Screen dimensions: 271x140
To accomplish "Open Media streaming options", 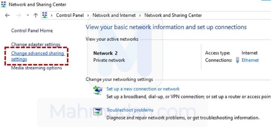I will [x=36, y=68].
